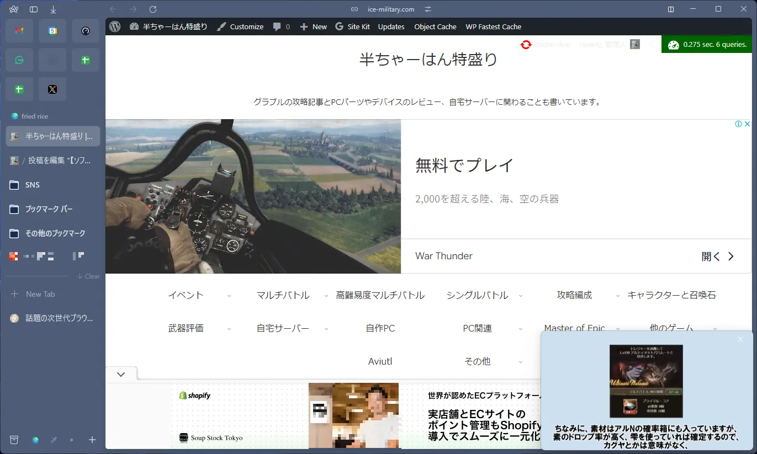Open site permissions sliders icon
Viewport: 757px width, 454px height.
[x=428, y=9]
